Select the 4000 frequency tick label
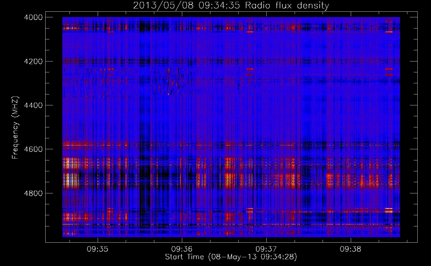The width and height of the screenshot is (431, 266). (33, 17)
